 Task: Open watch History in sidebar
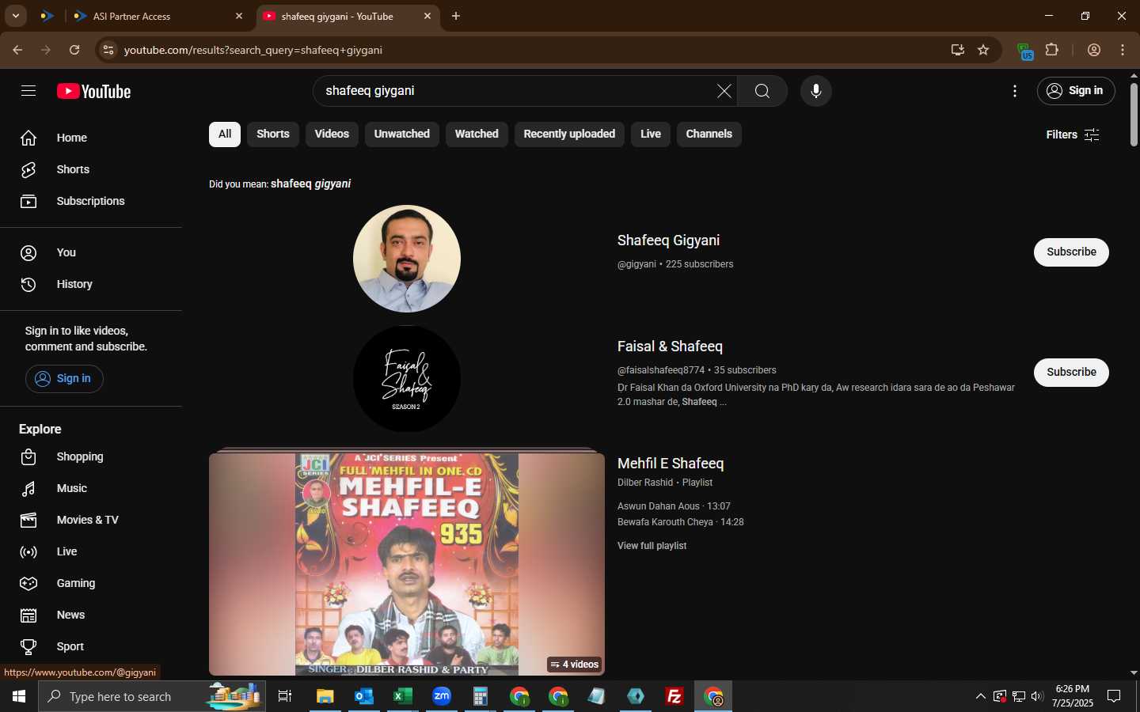pos(91,284)
